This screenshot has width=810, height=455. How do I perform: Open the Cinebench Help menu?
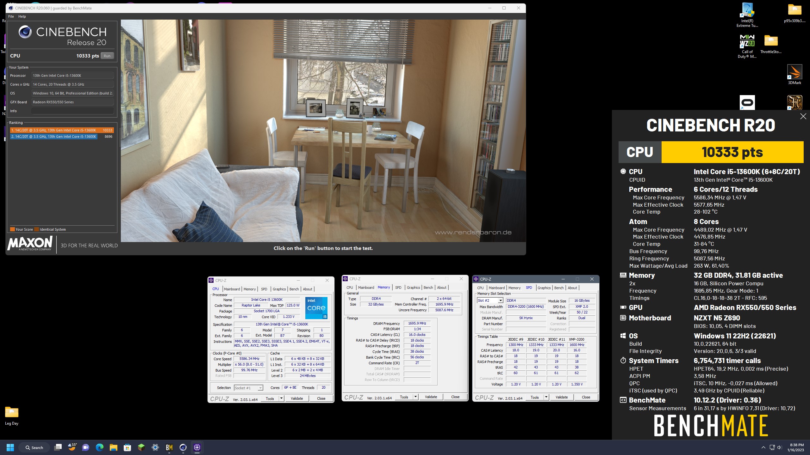[22, 16]
